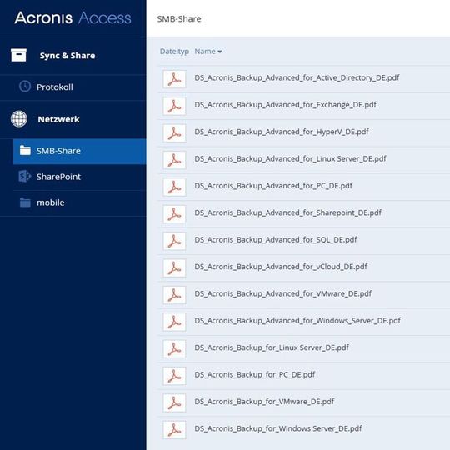Open DS_Acronis_Backup_Advanced_for_Exchange_DE.pdf
450x450 pixels.
[285, 105]
